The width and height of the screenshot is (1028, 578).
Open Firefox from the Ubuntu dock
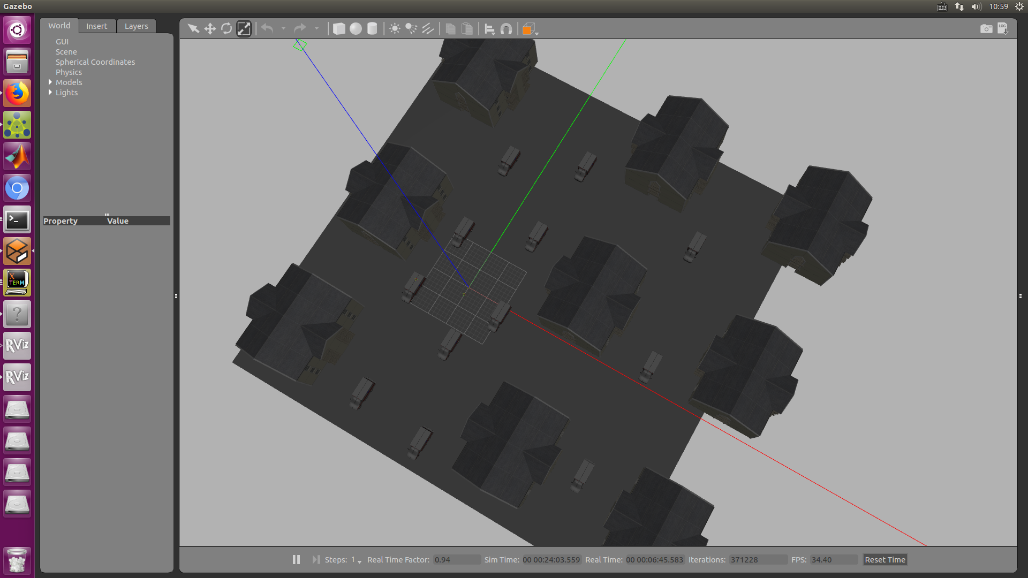point(17,94)
